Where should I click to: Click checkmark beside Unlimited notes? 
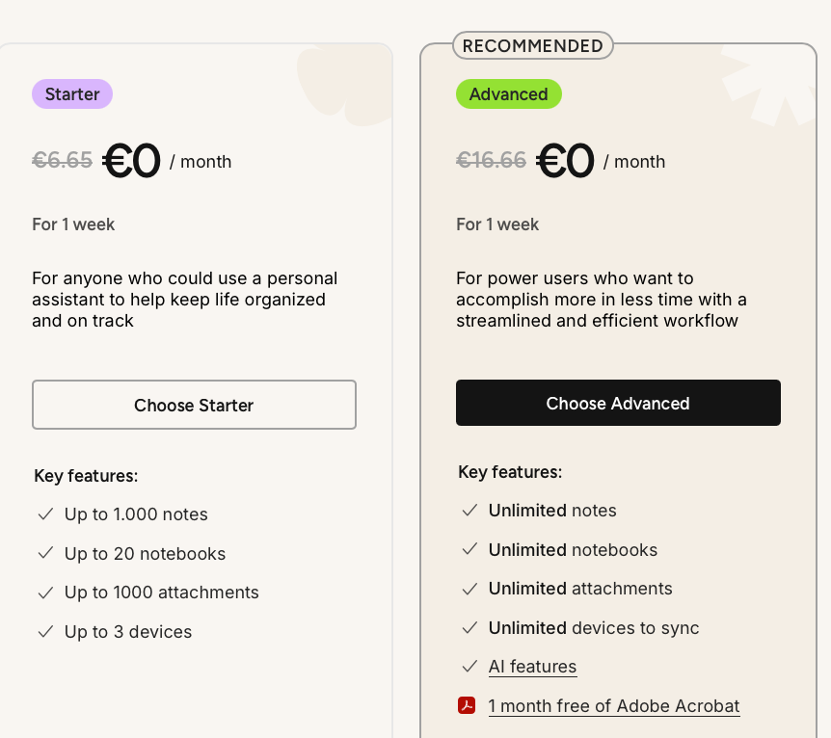[469, 511]
